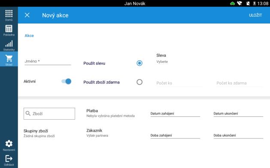The image size is (270, 168).
Task: Open the Sleva Vyberte selector
Action: pos(162,58)
